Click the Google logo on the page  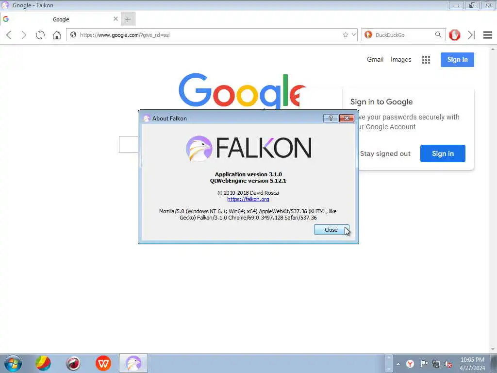click(242, 91)
